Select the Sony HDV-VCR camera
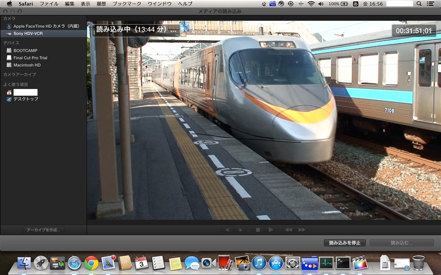Screen dimensions: 441x275 coord(43,34)
